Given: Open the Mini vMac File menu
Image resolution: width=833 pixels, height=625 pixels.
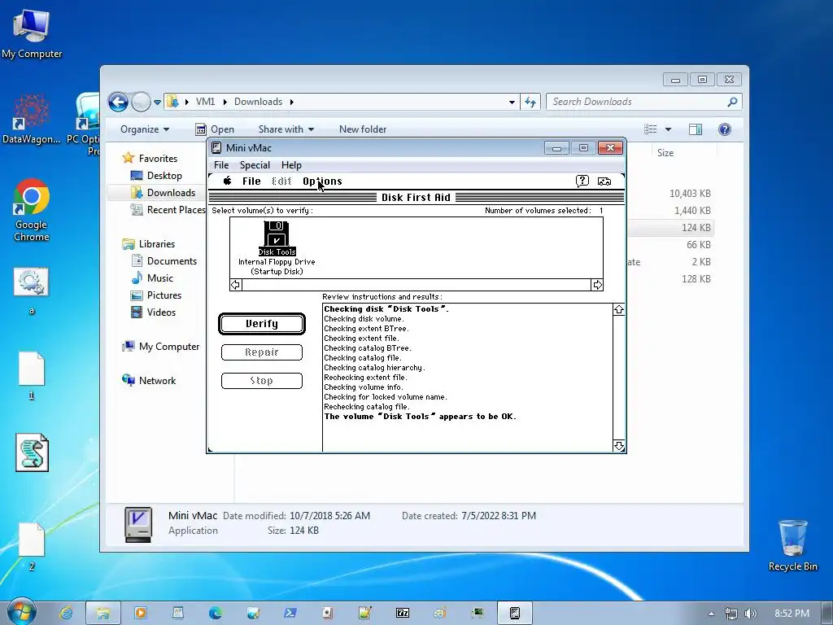Looking at the screenshot, I should coord(221,164).
